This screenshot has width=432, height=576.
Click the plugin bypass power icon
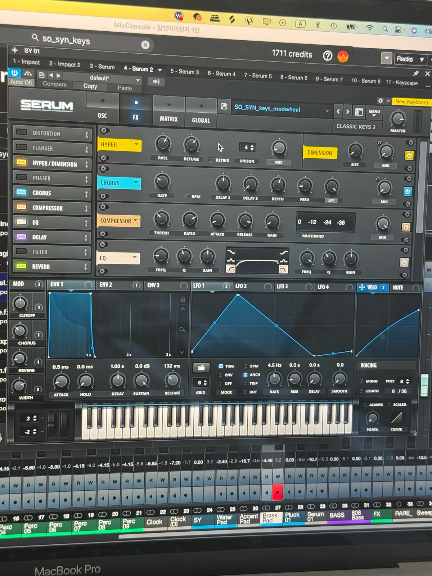[14, 73]
